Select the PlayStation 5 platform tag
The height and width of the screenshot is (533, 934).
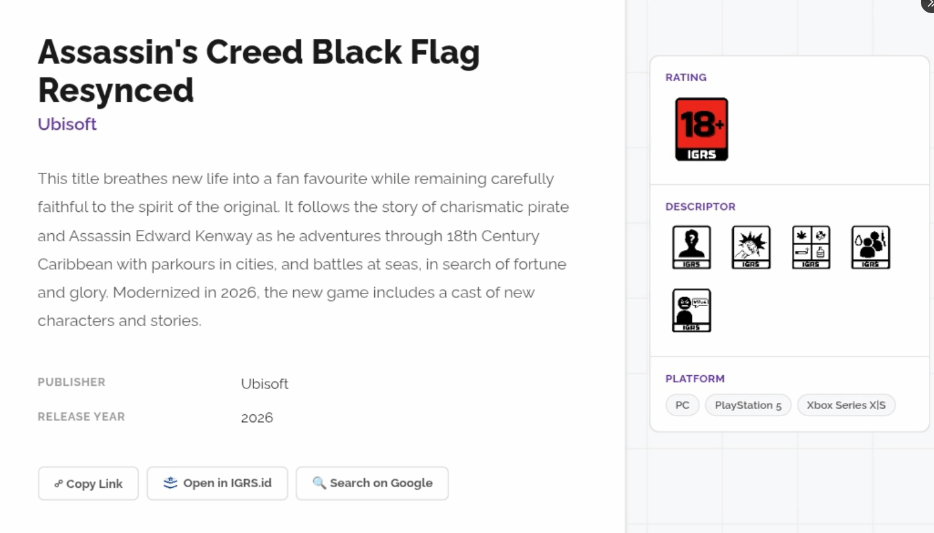(x=748, y=405)
